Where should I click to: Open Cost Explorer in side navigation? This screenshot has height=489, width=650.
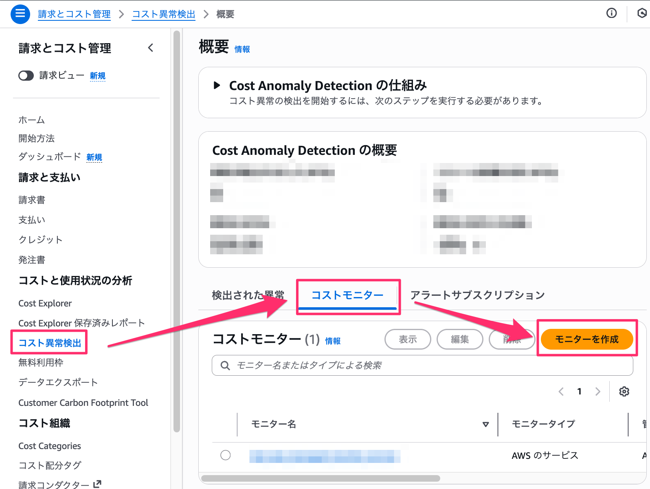point(45,303)
